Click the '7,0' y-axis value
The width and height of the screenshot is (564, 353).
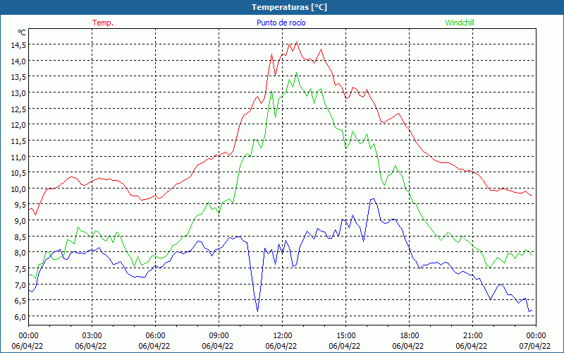(x=20, y=285)
